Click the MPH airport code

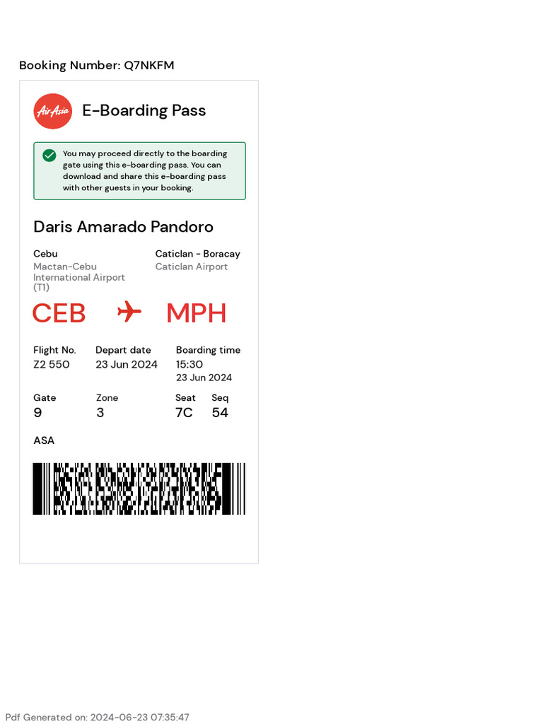pyautogui.click(x=196, y=313)
